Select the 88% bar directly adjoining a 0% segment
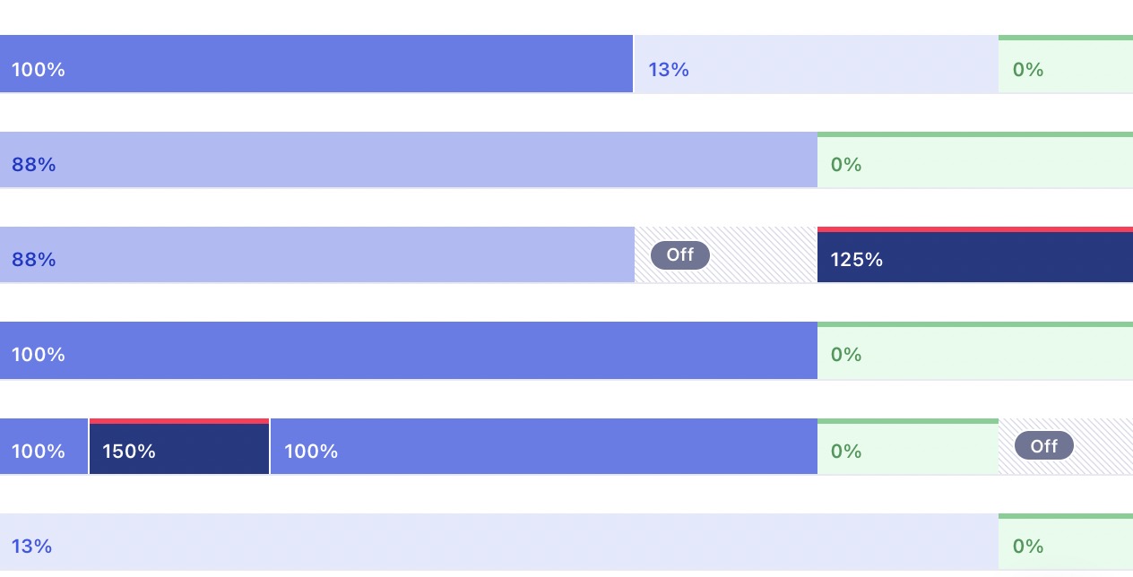The height and width of the screenshot is (577, 1133). pos(408,160)
